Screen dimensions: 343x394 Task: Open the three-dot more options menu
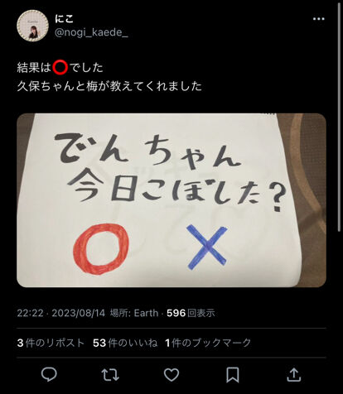319,19
